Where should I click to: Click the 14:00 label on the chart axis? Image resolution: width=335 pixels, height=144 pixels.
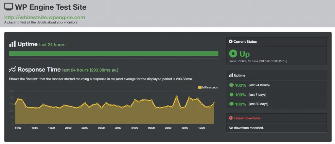click(x=18, y=128)
